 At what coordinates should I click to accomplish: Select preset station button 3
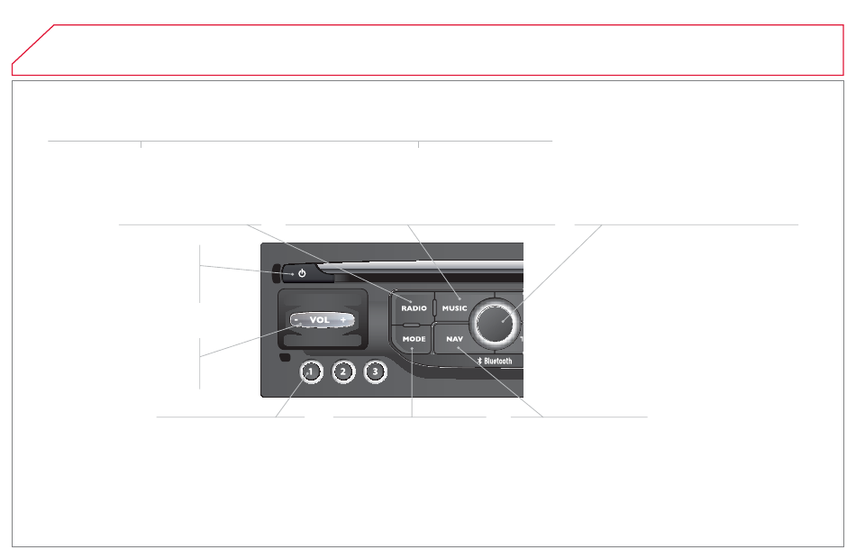[375, 372]
